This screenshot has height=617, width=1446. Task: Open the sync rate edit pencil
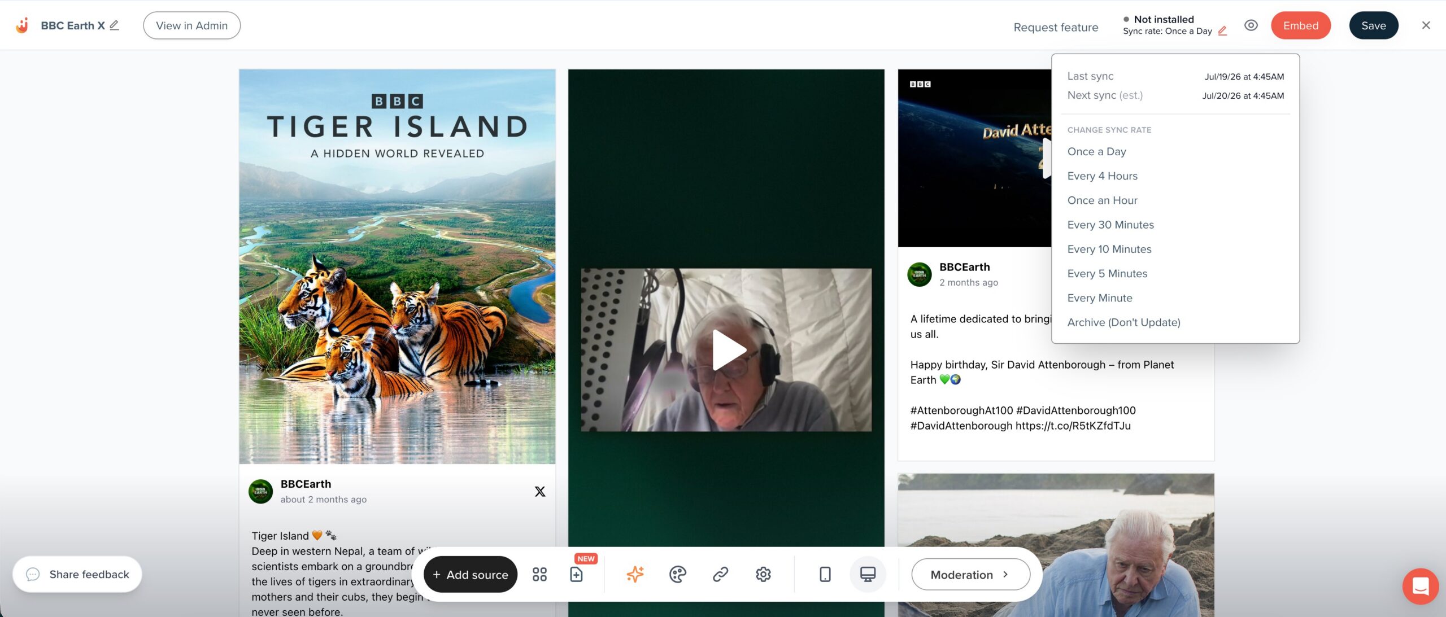point(1222,31)
